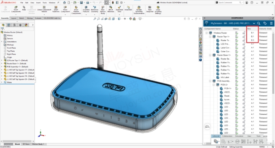The image size is (275, 148).
Task: Open the Tools menu
Action: tap(45, 3)
